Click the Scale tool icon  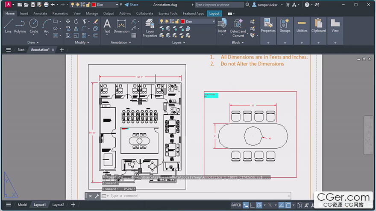(76, 35)
